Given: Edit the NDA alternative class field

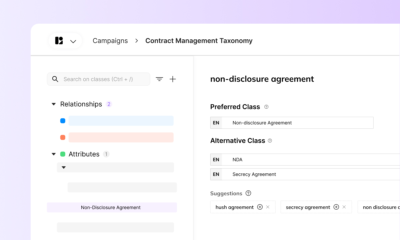Looking at the screenshot, I should [305, 160].
